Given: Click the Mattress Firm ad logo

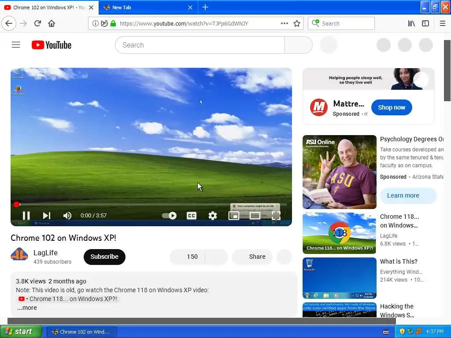Looking at the screenshot, I should tap(319, 107).
